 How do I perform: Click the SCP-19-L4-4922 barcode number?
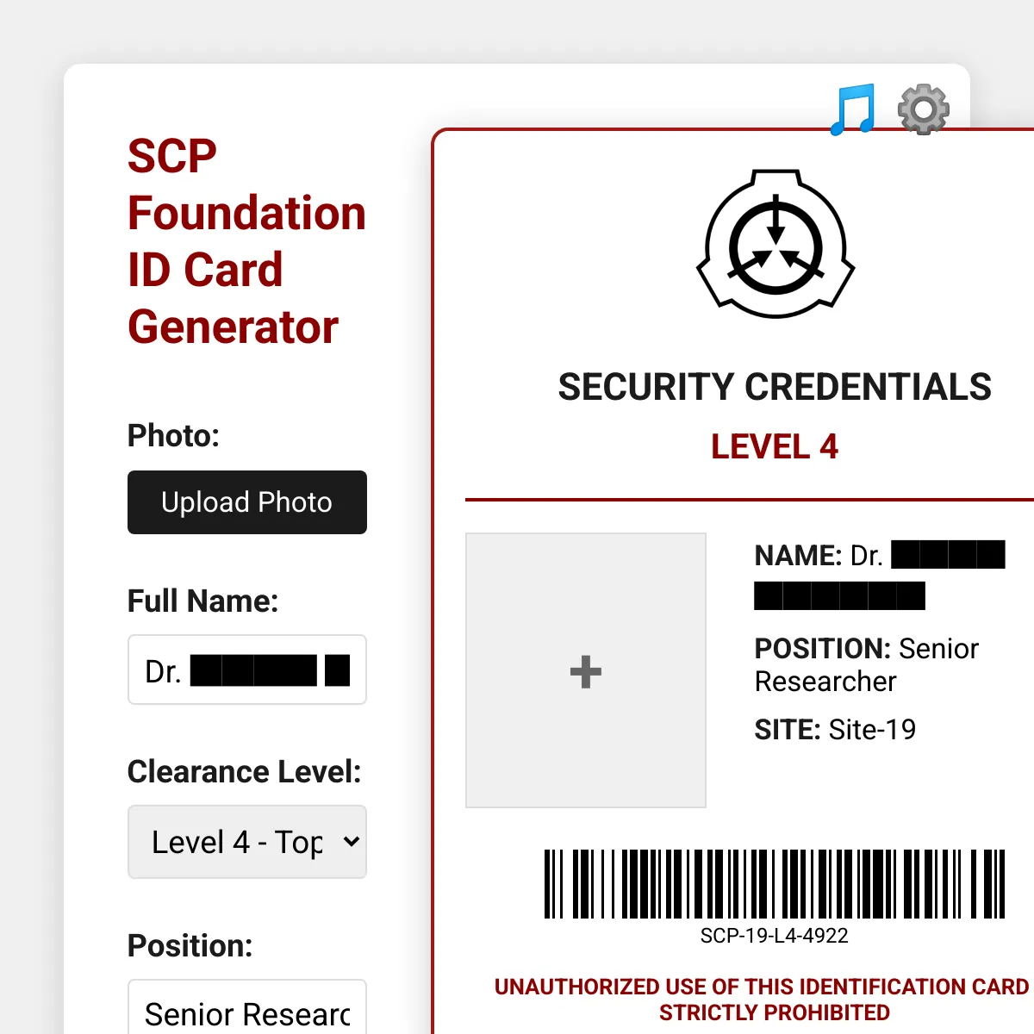tap(774, 936)
